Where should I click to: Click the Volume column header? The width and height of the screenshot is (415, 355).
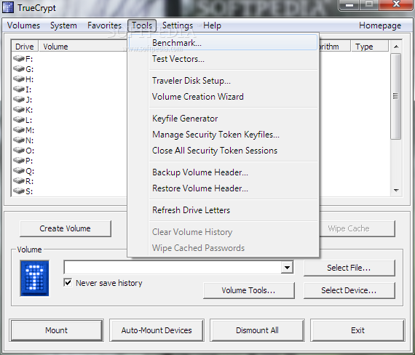[x=82, y=47]
